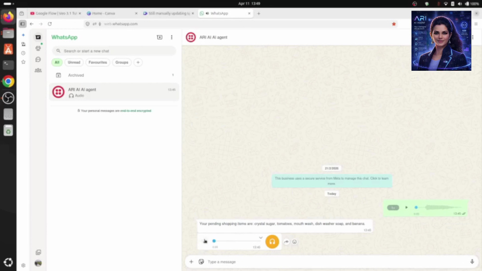Open profile picture in WhatsApp sidebar
Image resolution: width=482 pixels, height=271 pixels.
(38, 263)
